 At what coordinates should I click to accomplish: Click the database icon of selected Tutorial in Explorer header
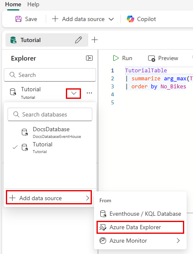(x=13, y=92)
